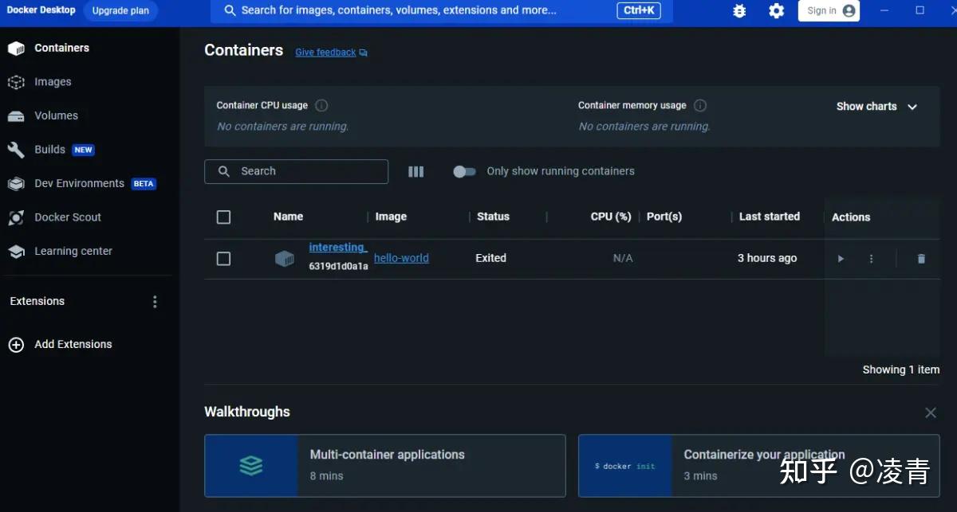This screenshot has width=957, height=512.
Task: Start the interesting_ container with play icon
Action: click(x=841, y=259)
